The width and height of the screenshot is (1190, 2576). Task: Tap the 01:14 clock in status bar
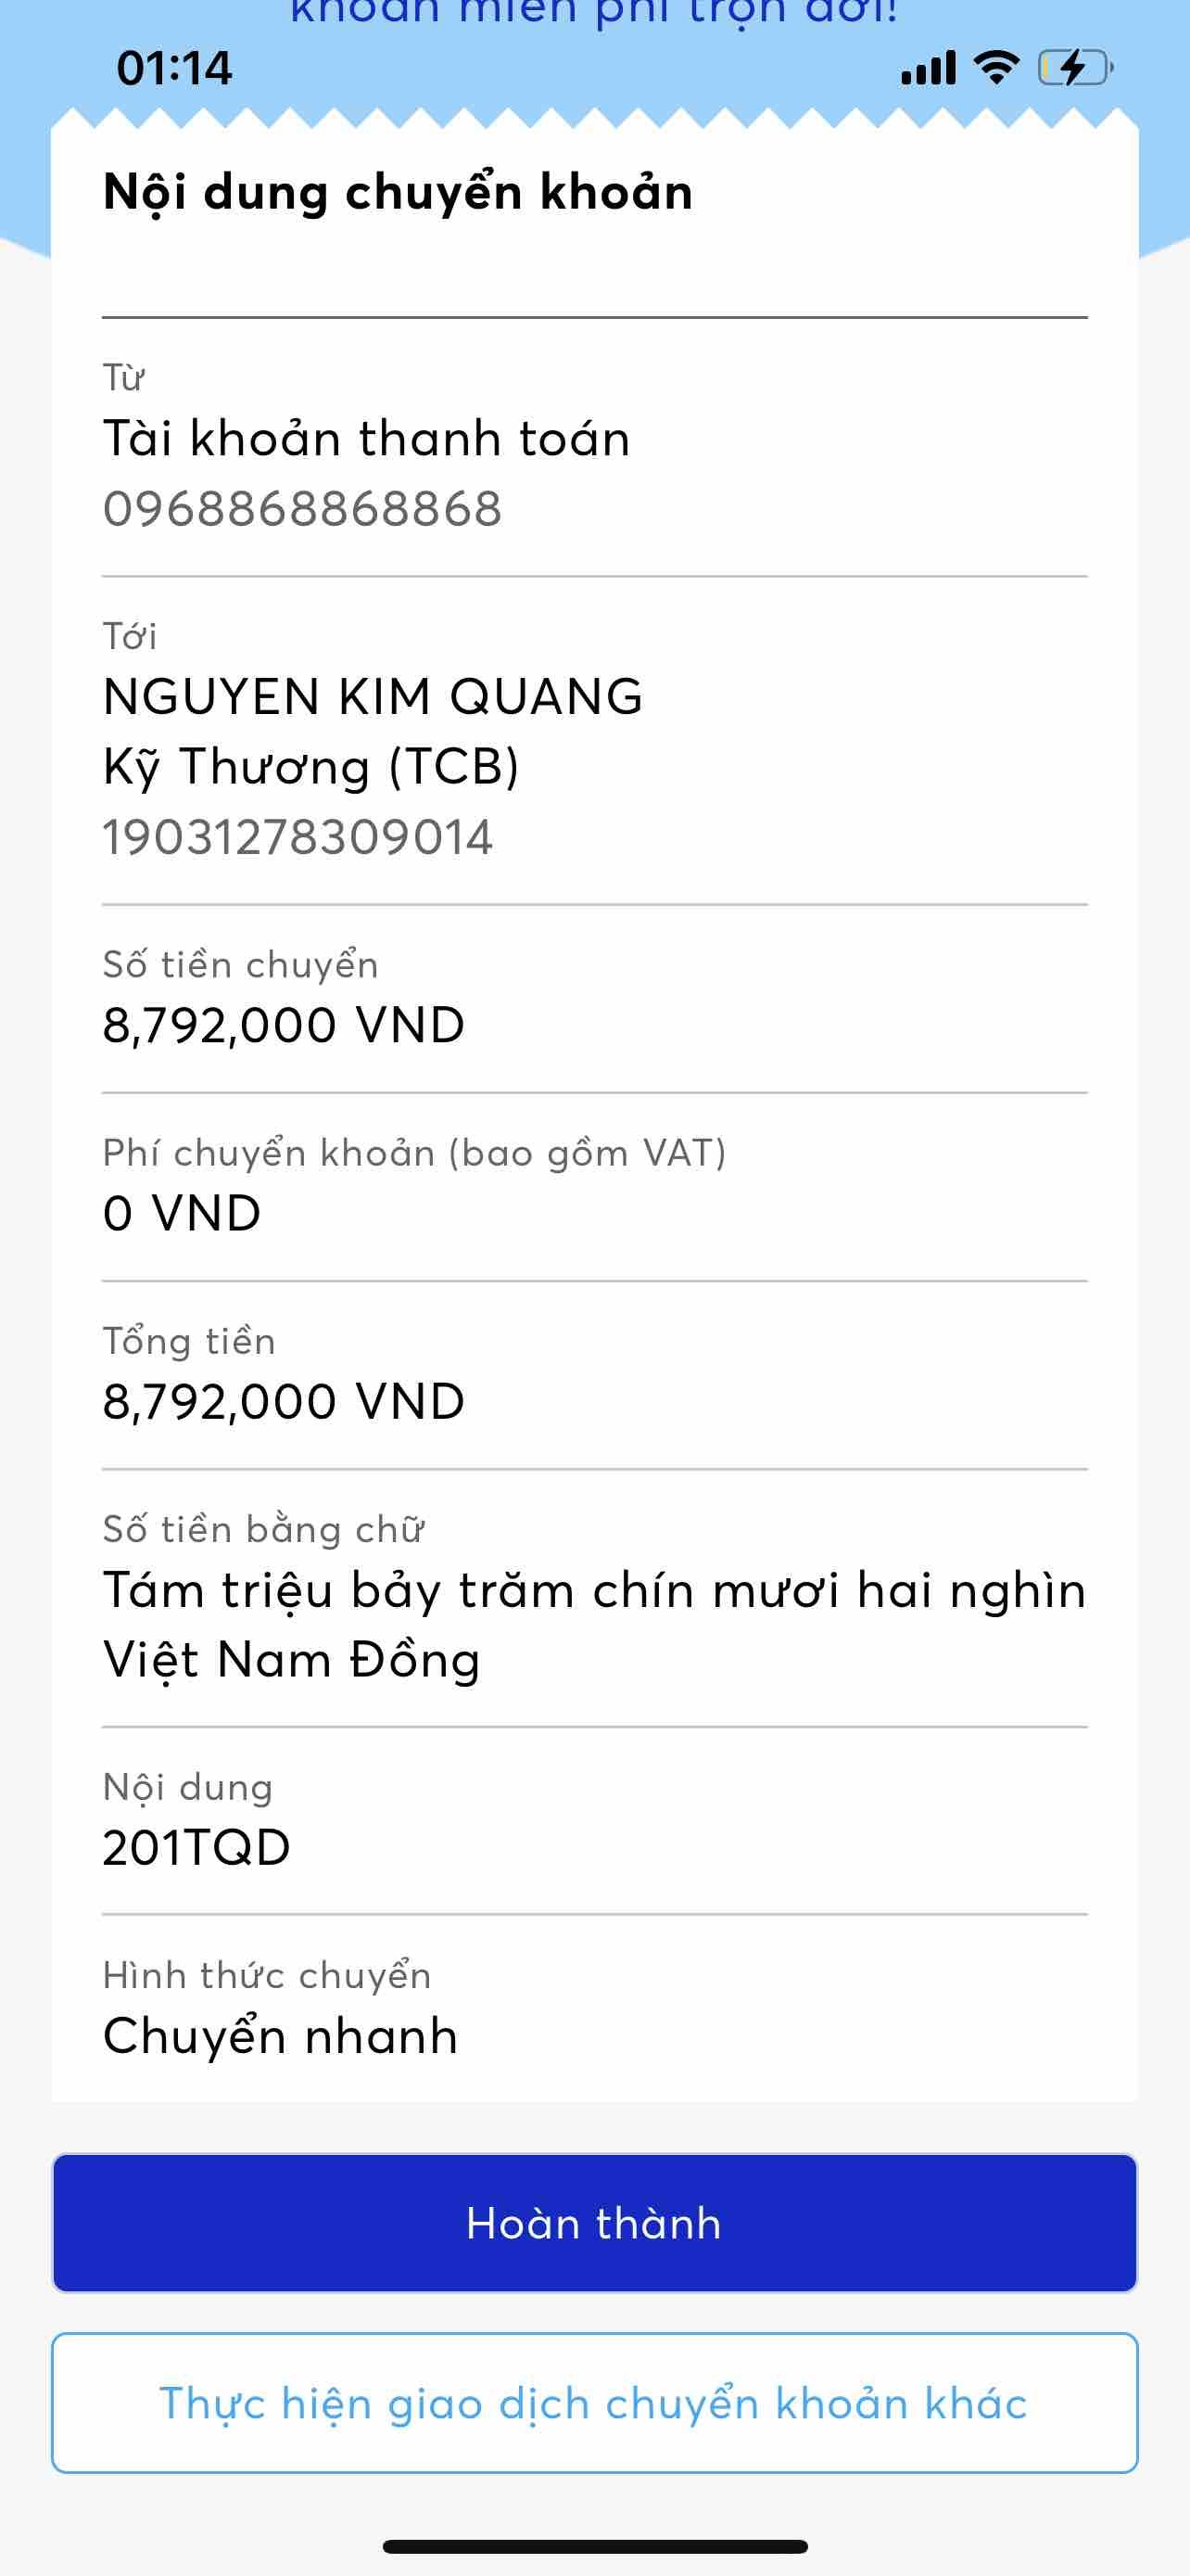coord(174,68)
